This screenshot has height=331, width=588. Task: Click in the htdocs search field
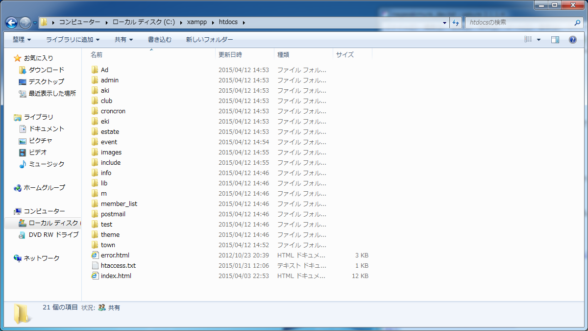[x=518, y=23]
